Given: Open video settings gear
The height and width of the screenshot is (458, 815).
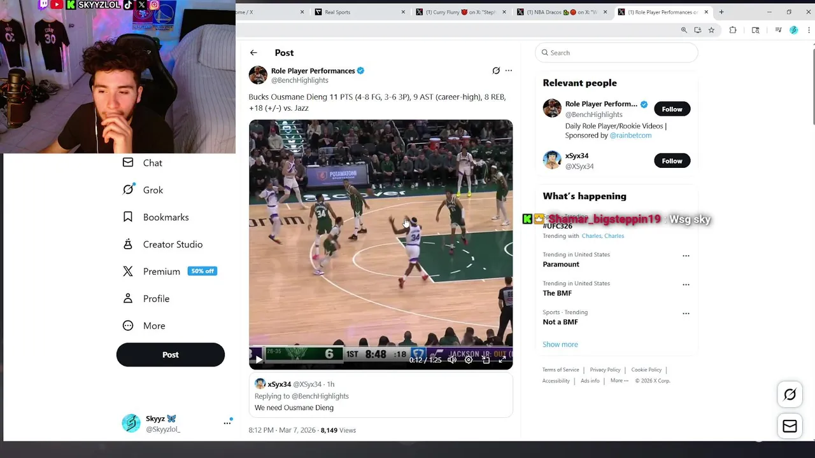Looking at the screenshot, I should click(x=469, y=359).
